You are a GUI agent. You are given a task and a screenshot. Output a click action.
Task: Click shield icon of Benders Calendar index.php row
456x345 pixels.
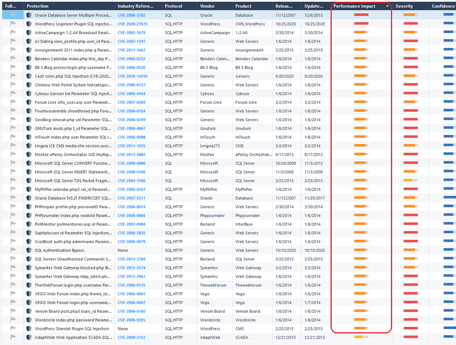pos(29,59)
